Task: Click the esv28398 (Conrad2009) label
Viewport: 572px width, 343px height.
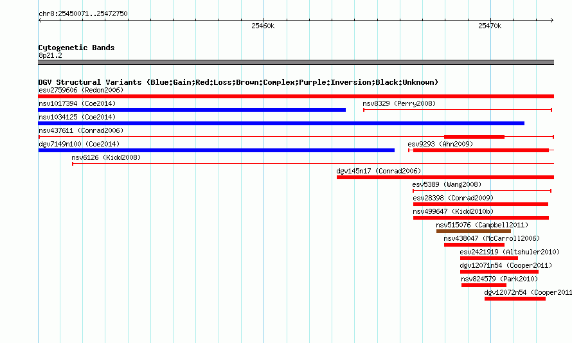Action: (453, 198)
